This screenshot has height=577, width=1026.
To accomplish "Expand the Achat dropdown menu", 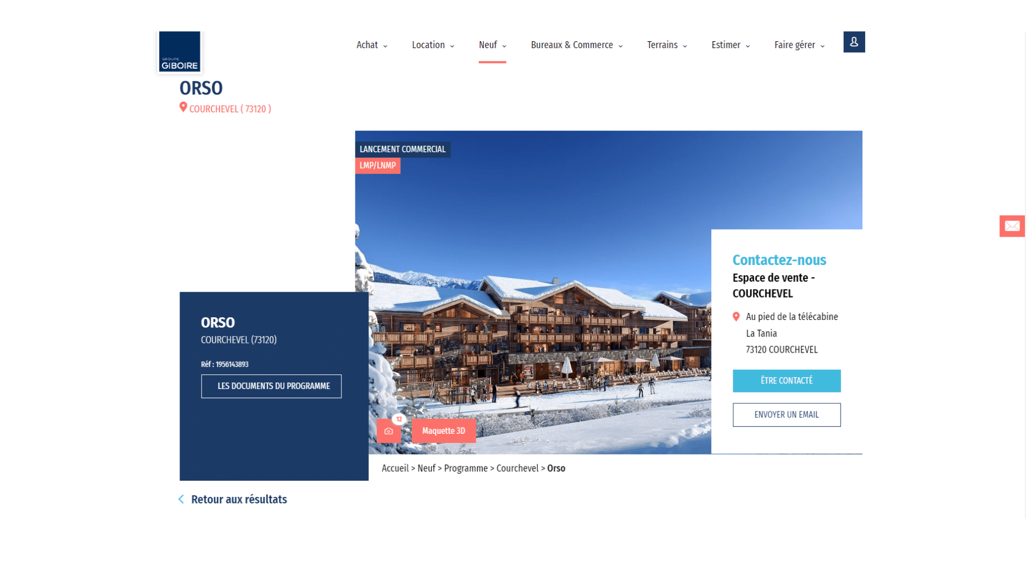I will tap(371, 45).
